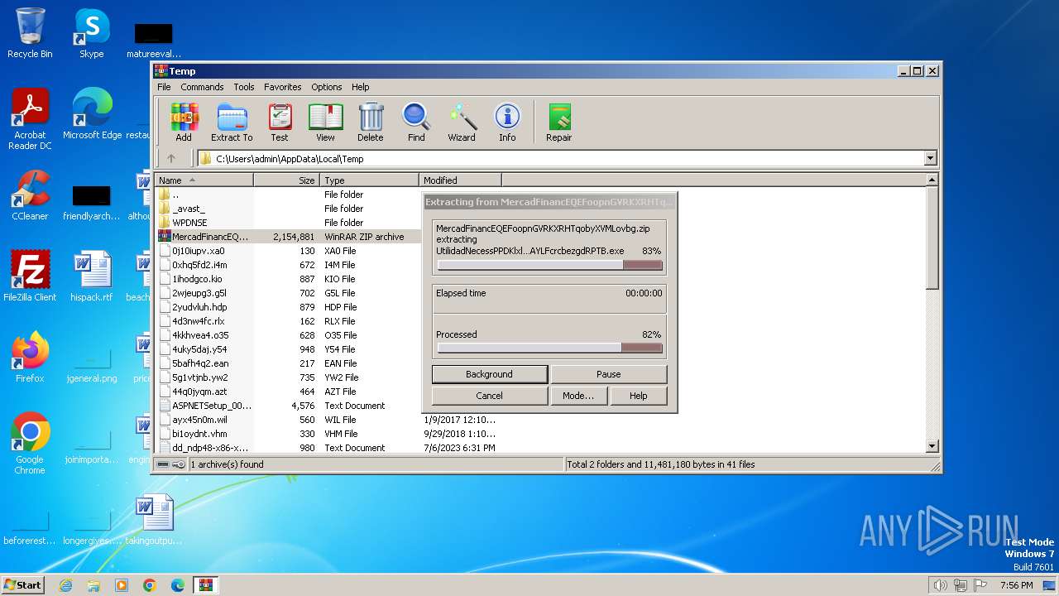The width and height of the screenshot is (1059, 596).
Task: Select MercadFinancEQ... ZIP archive row
Action: click(288, 237)
